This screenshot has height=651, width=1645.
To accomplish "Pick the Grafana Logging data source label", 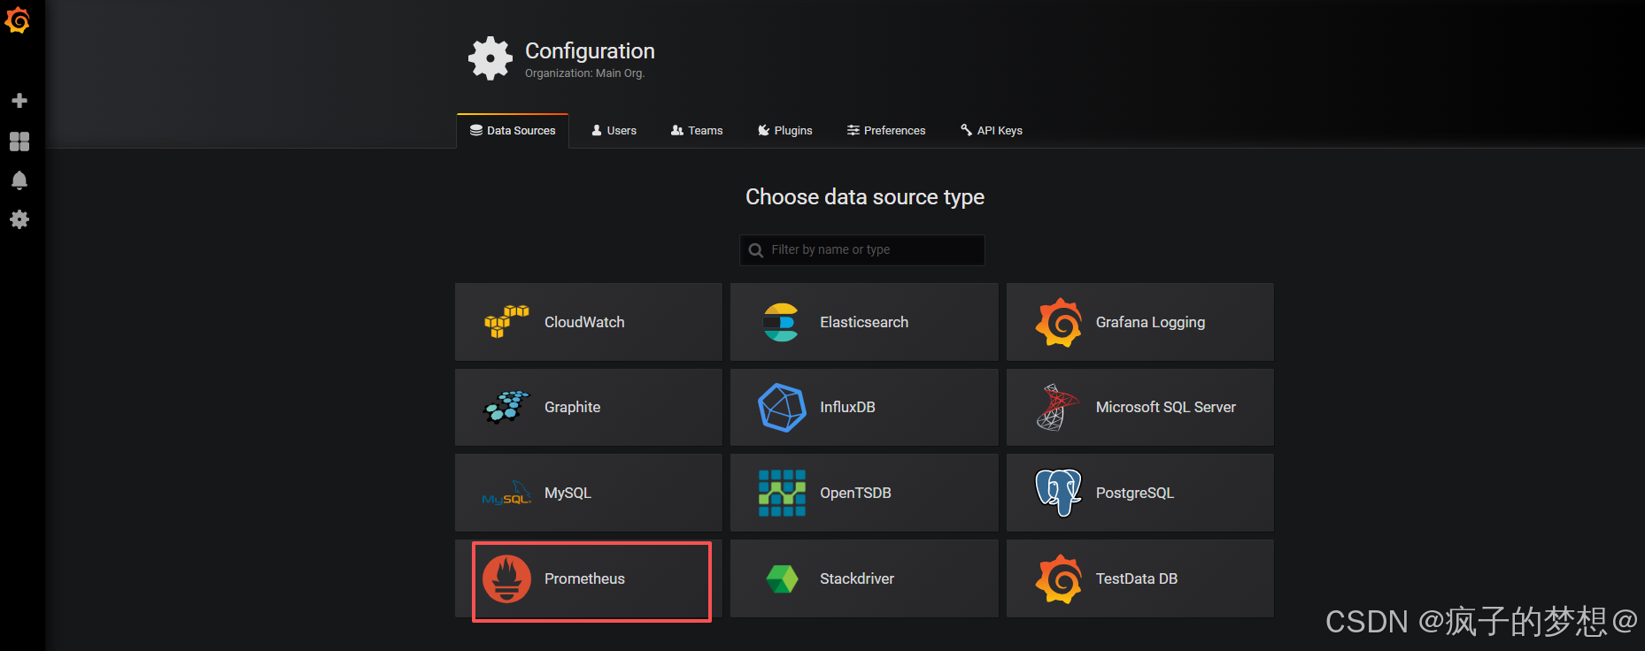I will pos(1150,323).
